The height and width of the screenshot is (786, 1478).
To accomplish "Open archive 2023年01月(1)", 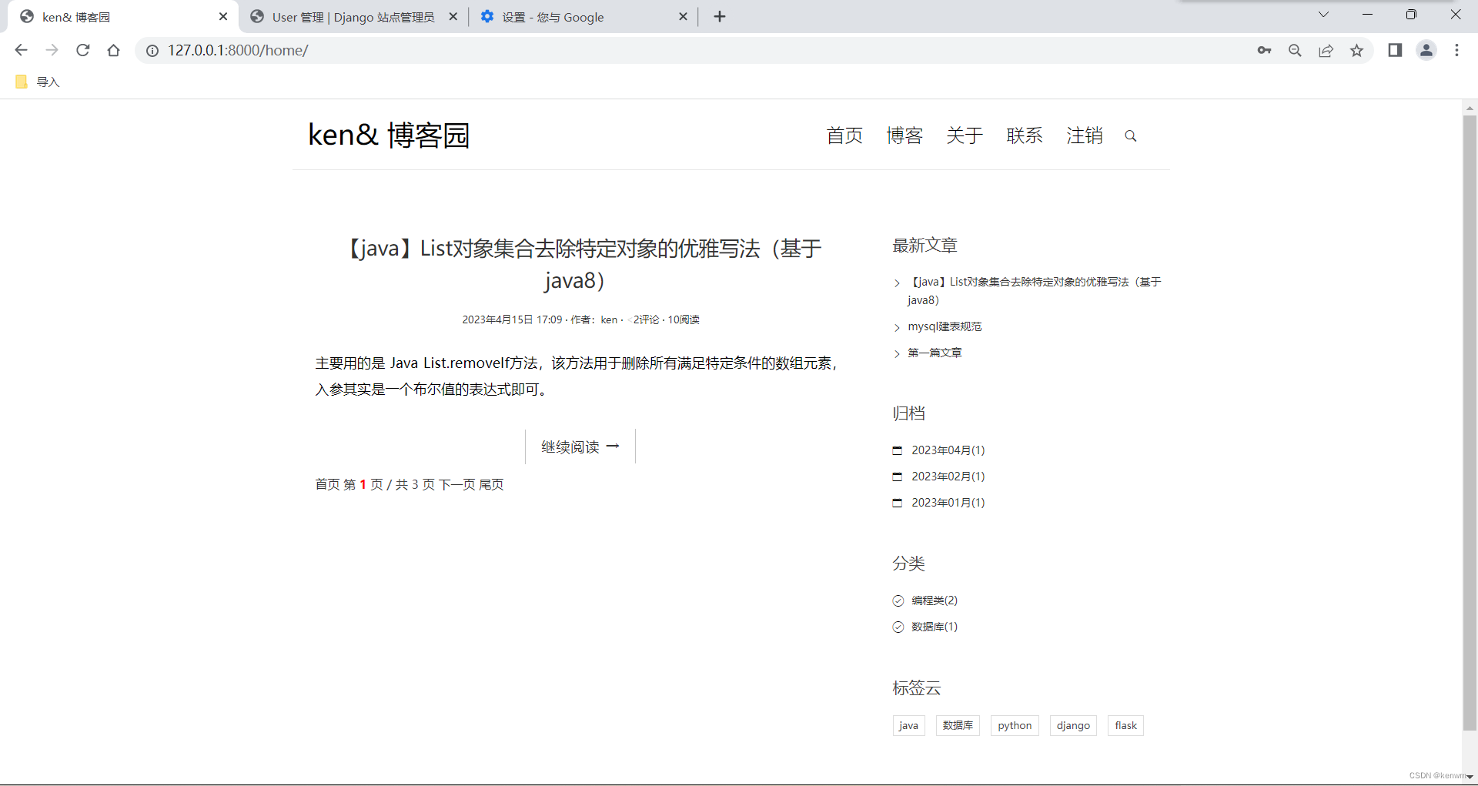I will (948, 503).
